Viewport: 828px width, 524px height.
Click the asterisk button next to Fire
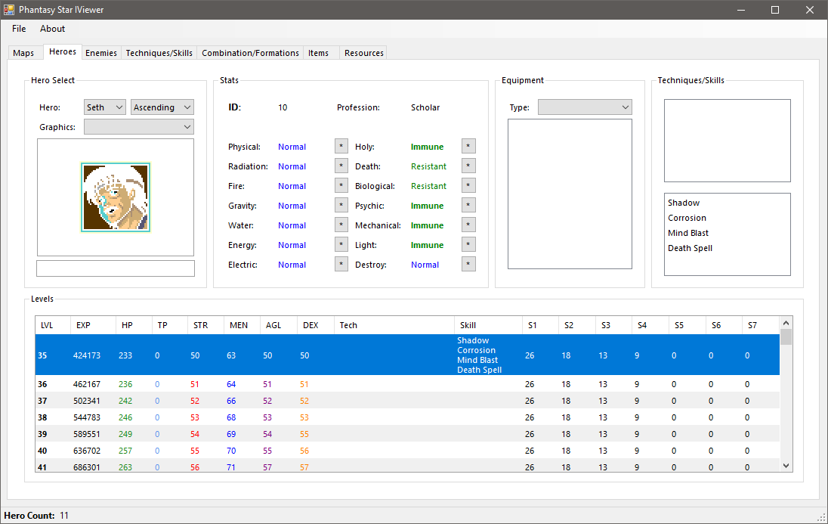341,185
